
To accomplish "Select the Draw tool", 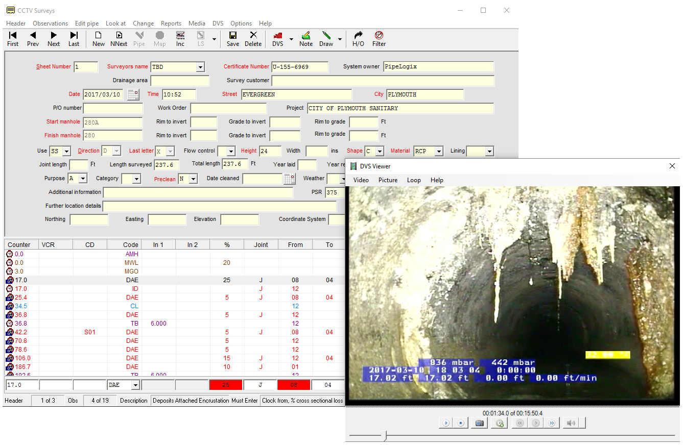I will point(326,39).
